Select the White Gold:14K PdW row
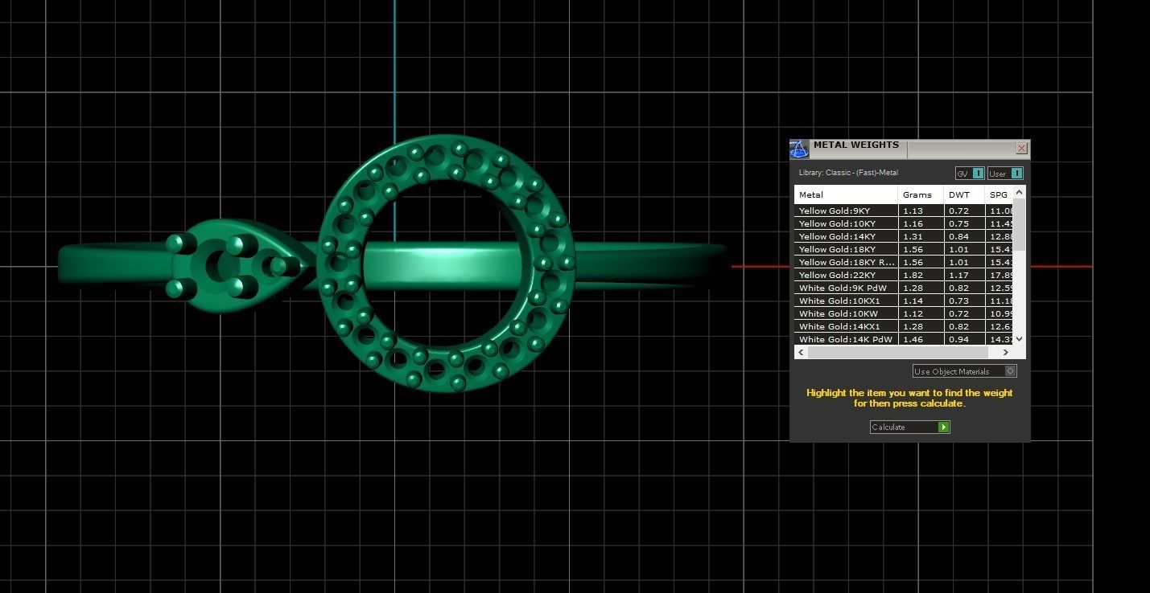 tap(904, 339)
